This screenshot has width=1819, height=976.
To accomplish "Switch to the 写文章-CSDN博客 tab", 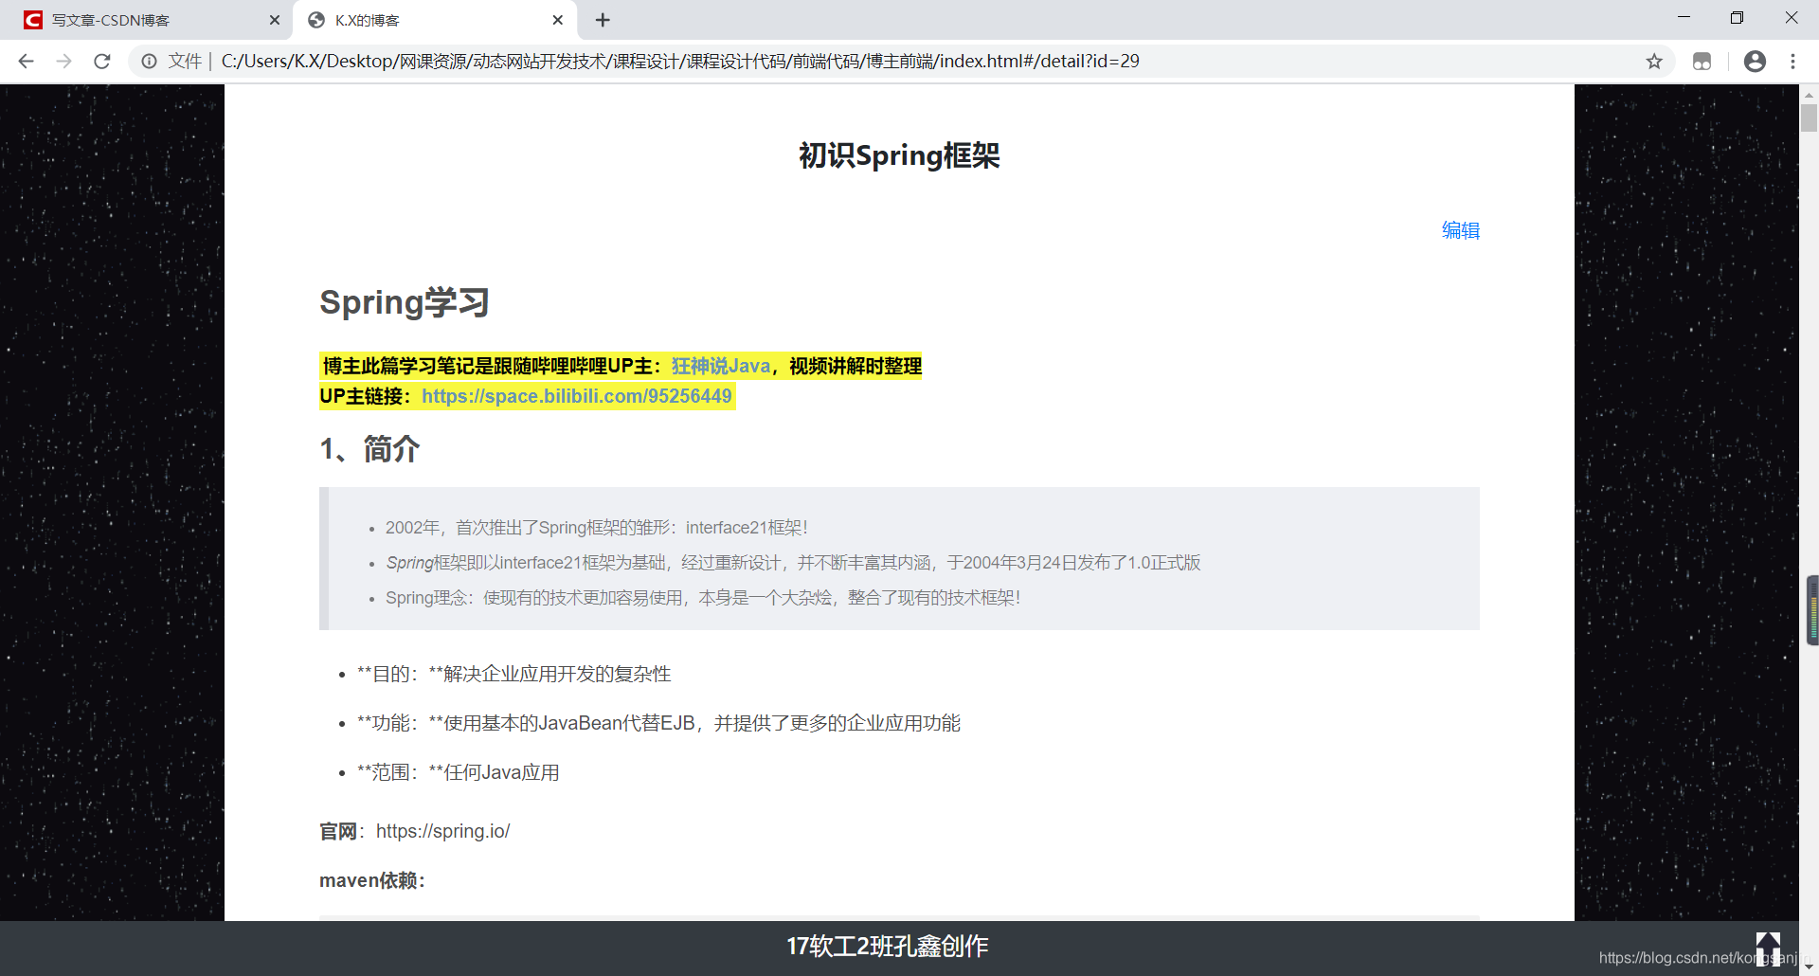I will pos(147,20).
